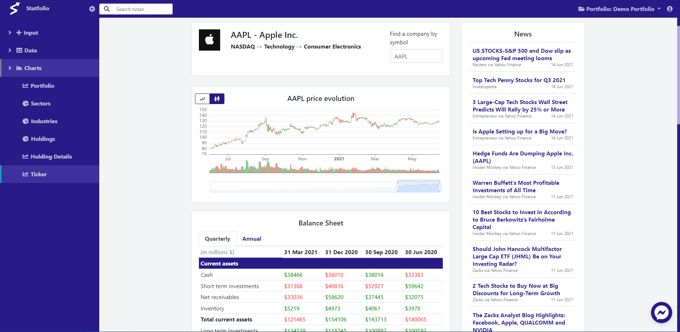Grab the left range slider handle
This screenshot has height=332, width=680.
click(397, 187)
